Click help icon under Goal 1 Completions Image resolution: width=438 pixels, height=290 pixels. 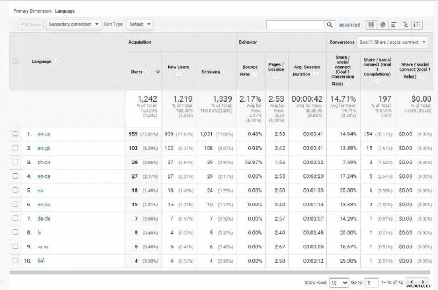[x=377, y=81]
